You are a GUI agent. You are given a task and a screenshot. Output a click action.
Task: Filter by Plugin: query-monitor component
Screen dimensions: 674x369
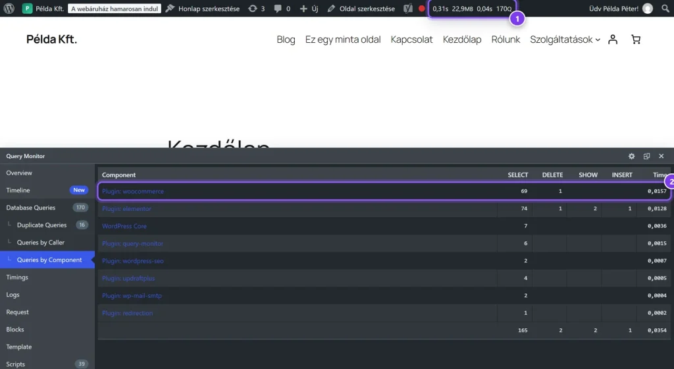click(x=132, y=243)
